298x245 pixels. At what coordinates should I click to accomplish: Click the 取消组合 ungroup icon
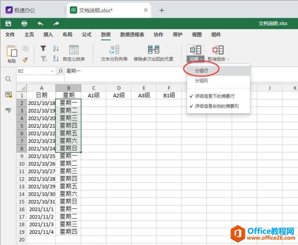tap(218, 50)
